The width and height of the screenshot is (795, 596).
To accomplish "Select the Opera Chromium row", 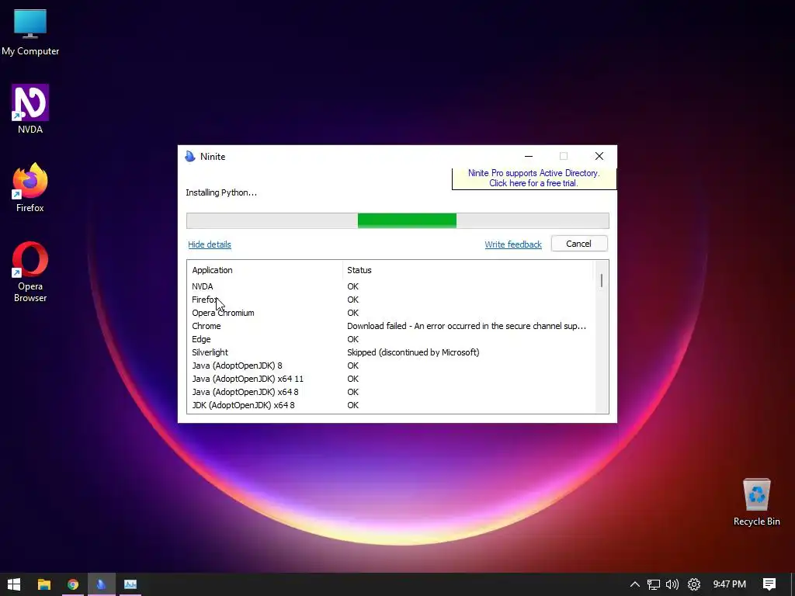I will (x=391, y=313).
